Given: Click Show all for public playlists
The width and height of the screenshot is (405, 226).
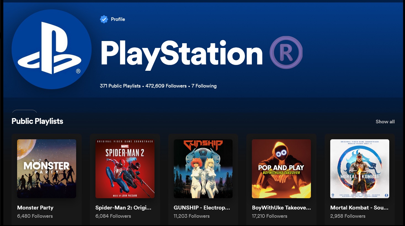Looking at the screenshot, I should (x=385, y=122).
